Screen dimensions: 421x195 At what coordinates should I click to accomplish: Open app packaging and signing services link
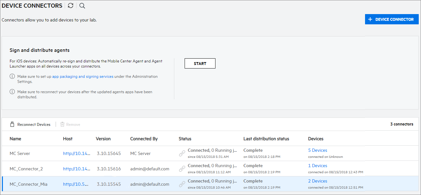pyautogui.click(x=83, y=77)
